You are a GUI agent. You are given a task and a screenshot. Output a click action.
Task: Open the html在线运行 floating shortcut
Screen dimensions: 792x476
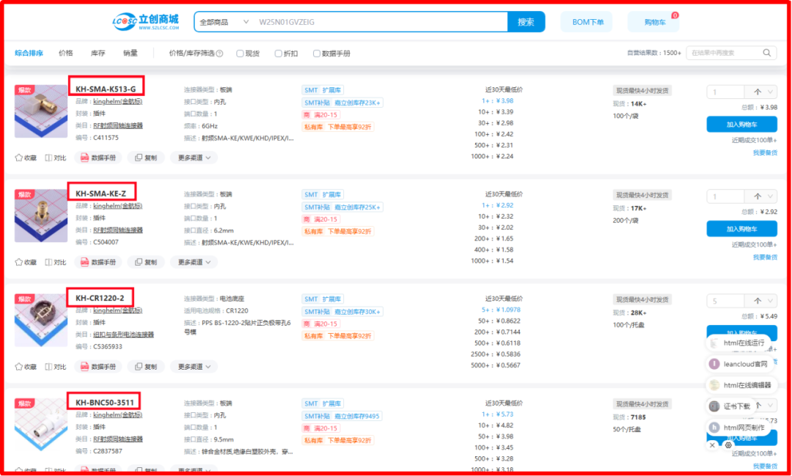pyautogui.click(x=738, y=343)
